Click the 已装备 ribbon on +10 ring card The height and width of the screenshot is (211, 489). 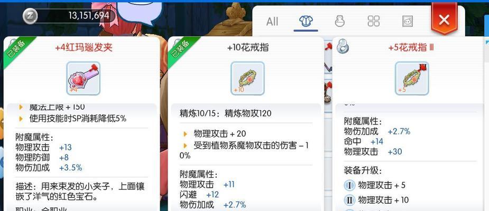[x=182, y=51]
